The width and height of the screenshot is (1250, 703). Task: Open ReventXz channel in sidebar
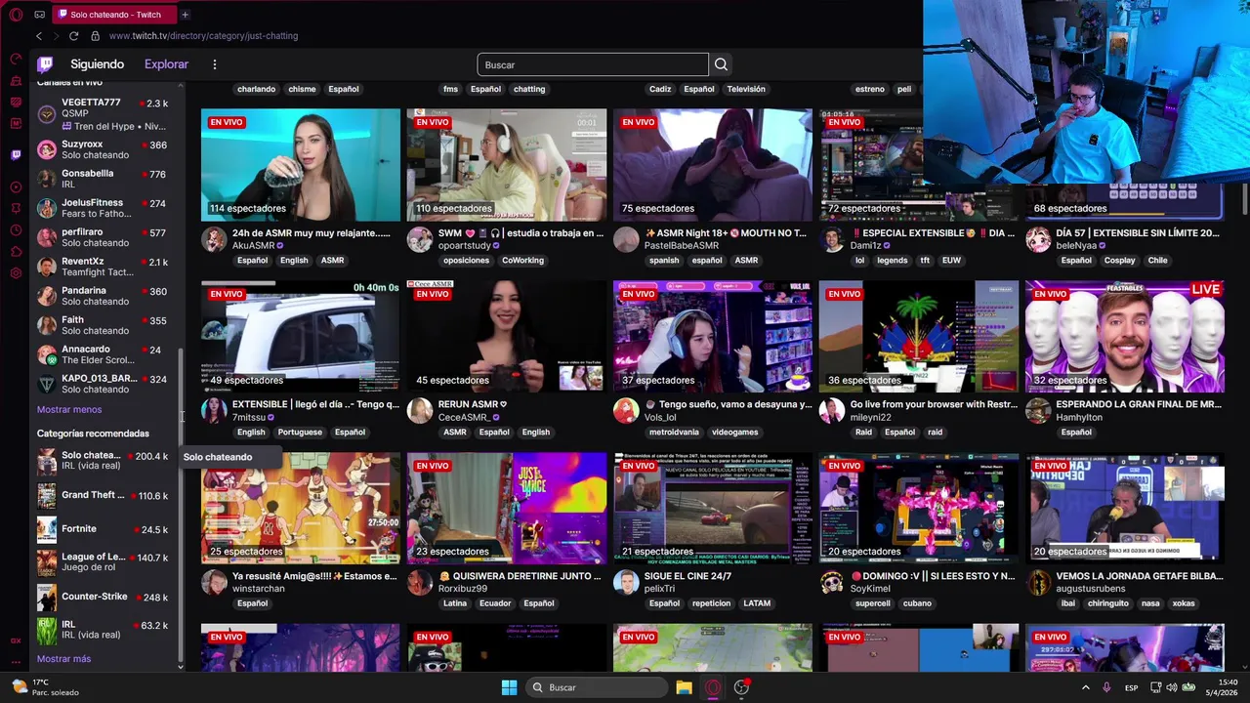tap(105, 267)
